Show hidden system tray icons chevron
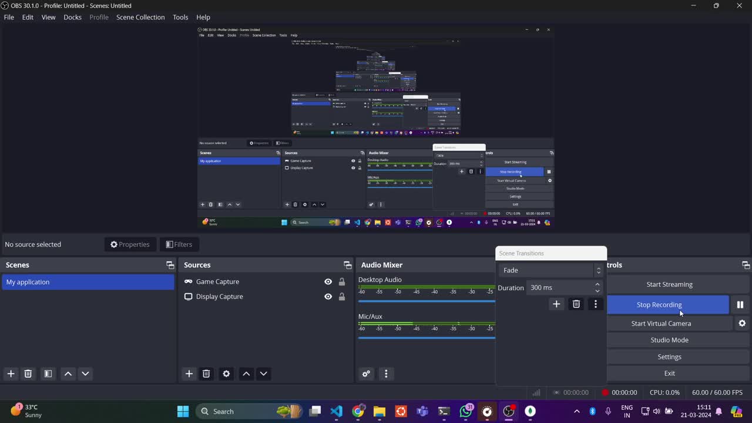Viewport: 752px width, 423px height. 576,411
